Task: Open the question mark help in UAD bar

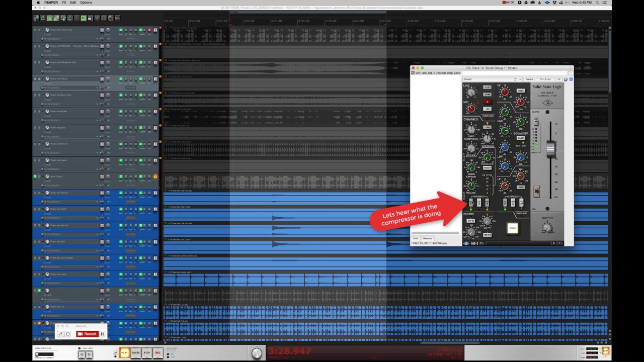Action: click(559, 243)
